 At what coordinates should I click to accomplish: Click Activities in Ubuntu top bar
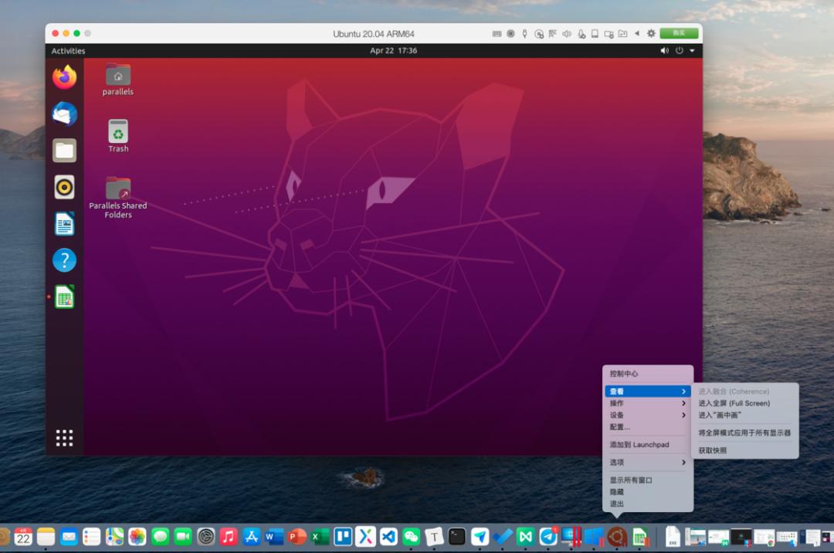(68, 51)
